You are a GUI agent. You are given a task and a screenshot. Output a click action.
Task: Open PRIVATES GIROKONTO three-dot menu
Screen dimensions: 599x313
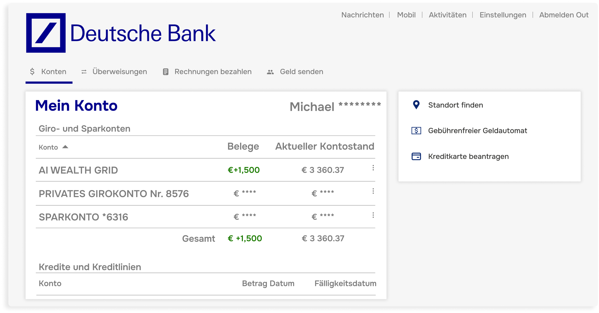[x=373, y=191]
